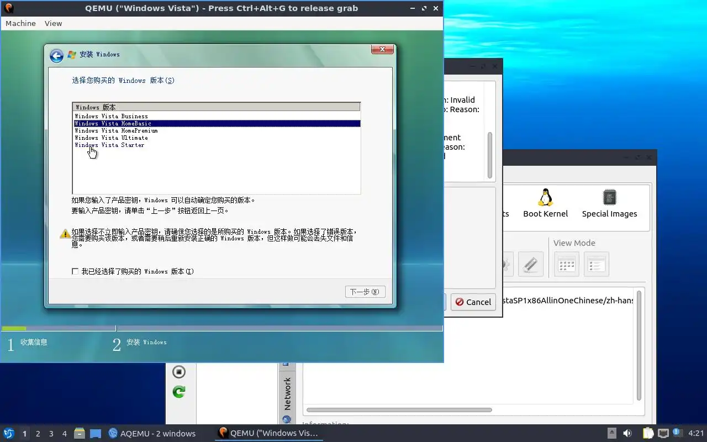Switch View Mode to icon grid view
707x442 pixels.
(x=566, y=264)
